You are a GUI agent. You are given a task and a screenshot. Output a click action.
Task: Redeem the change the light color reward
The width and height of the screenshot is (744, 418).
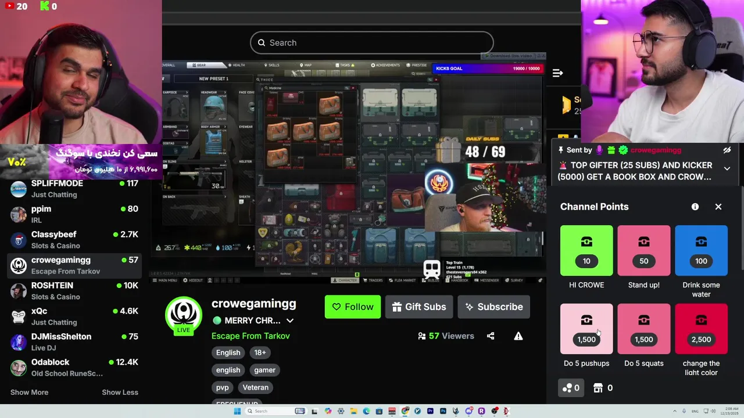coord(701,329)
